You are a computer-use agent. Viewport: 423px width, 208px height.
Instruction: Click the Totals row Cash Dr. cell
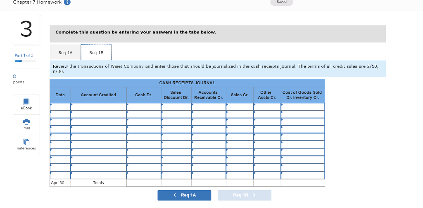point(144,183)
